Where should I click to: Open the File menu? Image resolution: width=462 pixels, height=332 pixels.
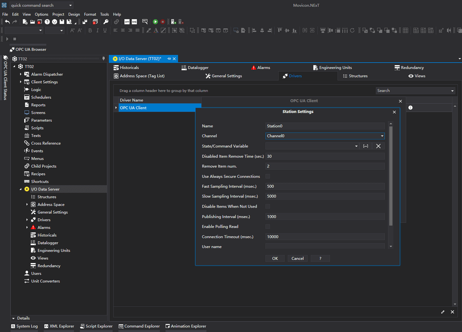click(x=5, y=14)
